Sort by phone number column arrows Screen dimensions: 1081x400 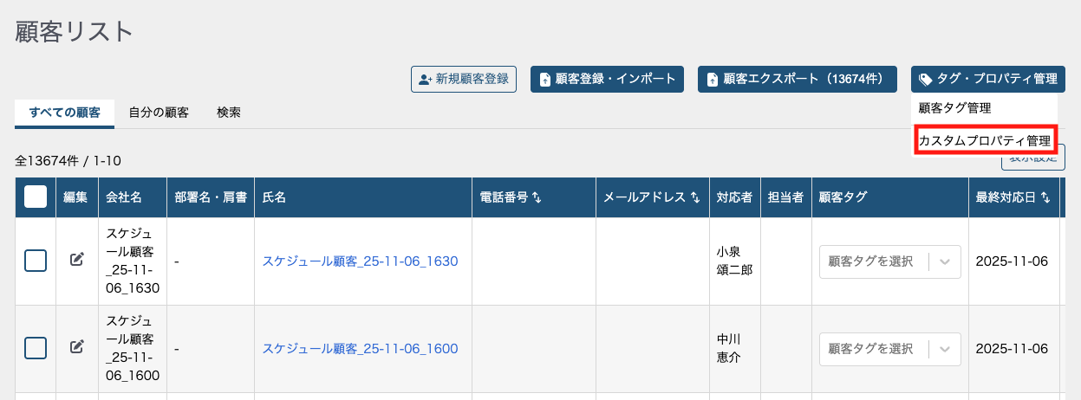coord(537,197)
